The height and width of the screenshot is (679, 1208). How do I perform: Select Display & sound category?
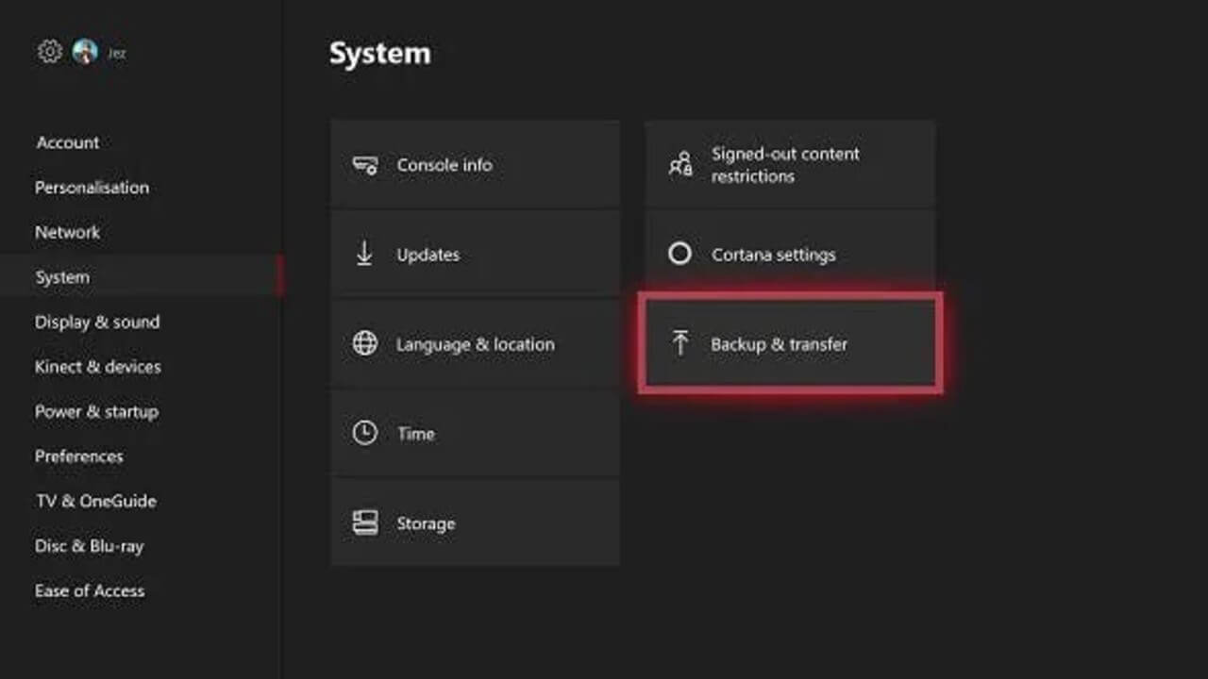pos(97,322)
